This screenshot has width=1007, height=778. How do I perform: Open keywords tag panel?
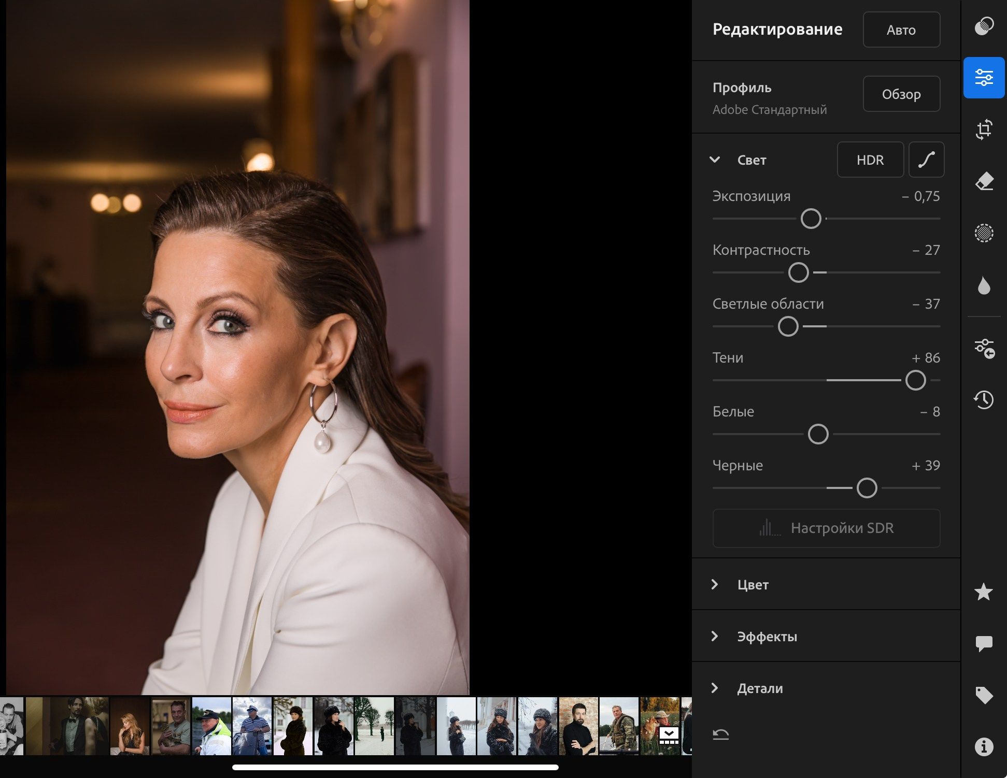(x=984, y=695)
